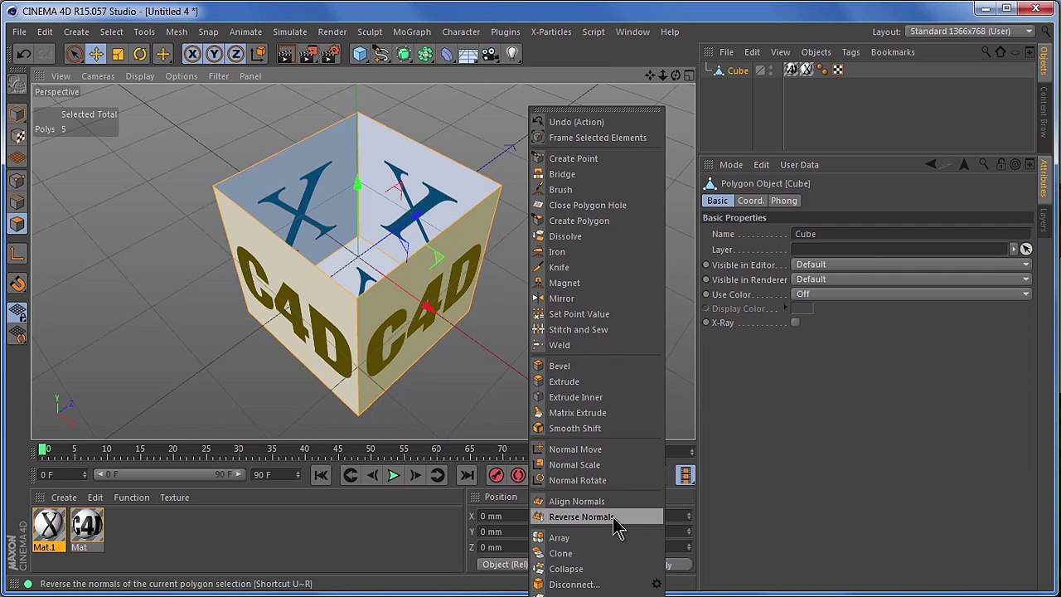Image resolution: width=1061 pixels, height=597 pixels.
Task: Add a Cube primitive object
Action: coord(360,54)
